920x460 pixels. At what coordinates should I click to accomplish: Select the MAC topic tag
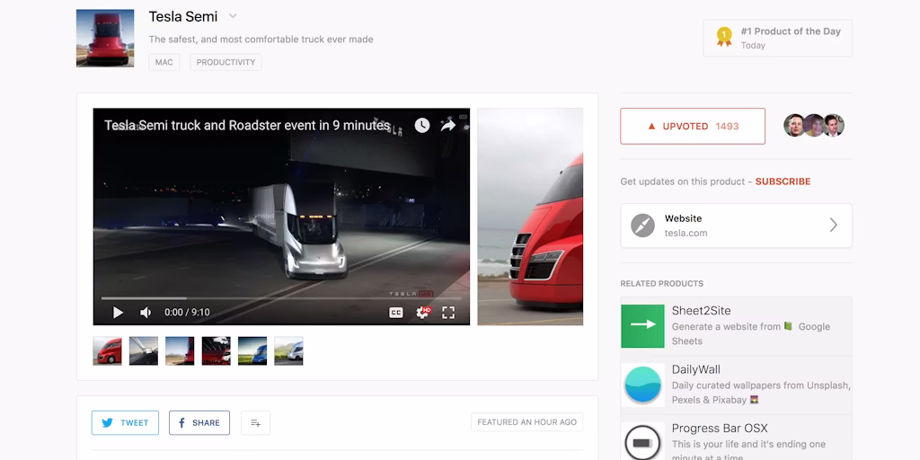point(164,62)
